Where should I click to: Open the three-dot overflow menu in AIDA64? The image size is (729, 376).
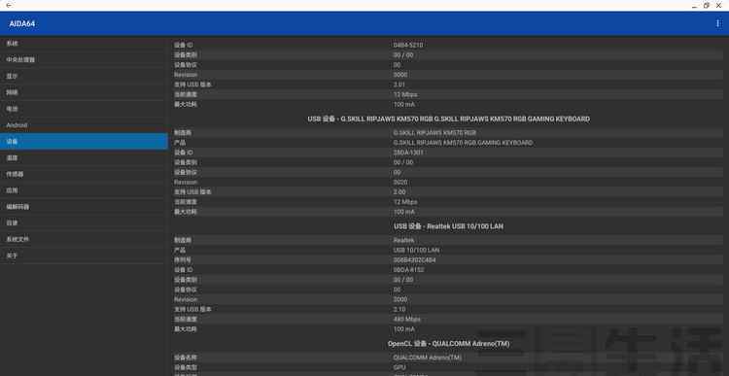click(717, 23)
